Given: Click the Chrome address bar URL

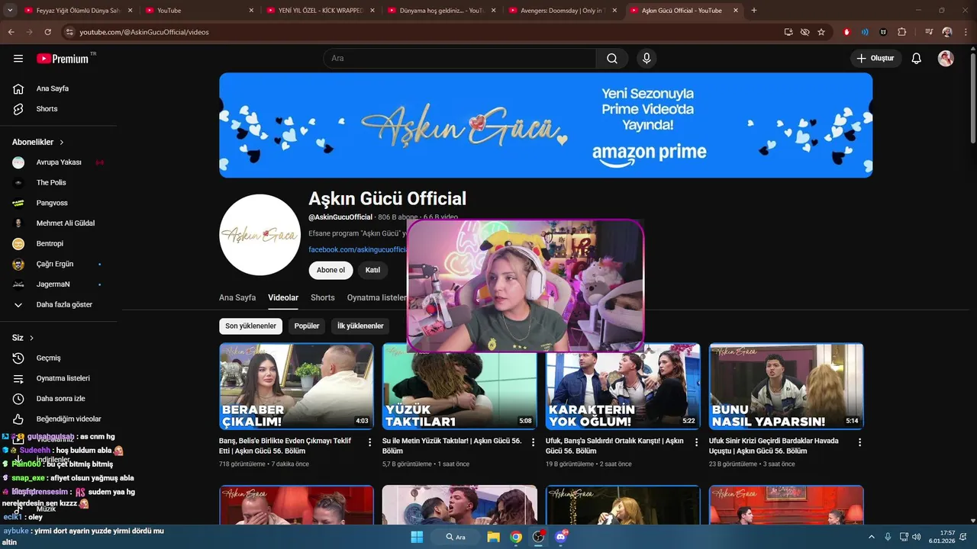Looking at the screenshot, I should tap(144, 32).
